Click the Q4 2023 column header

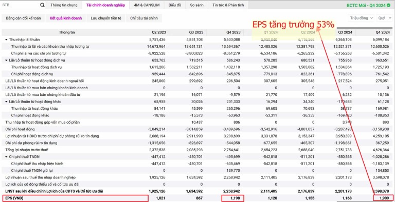tap(233, 32)
